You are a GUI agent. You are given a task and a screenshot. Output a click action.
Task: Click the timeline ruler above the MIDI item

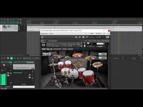pos(84,23)
